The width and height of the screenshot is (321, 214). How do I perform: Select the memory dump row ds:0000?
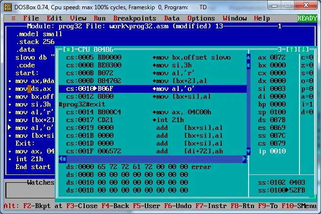pyautogui.click(x=138, y=167)
